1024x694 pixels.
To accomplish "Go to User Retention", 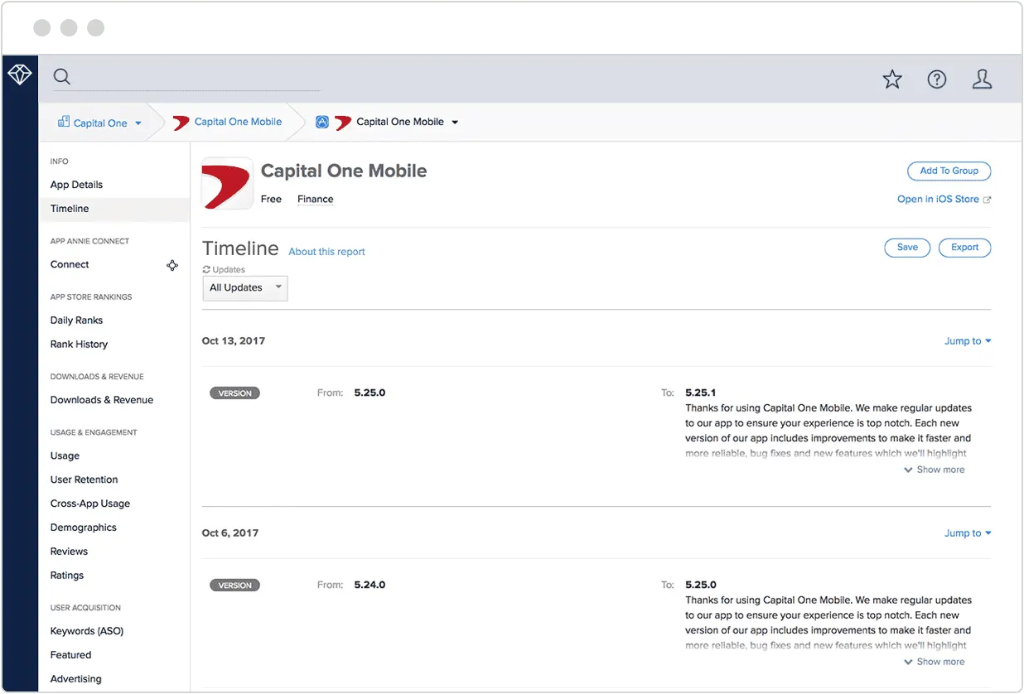I will pyautogui.click(x=84, y=480).
